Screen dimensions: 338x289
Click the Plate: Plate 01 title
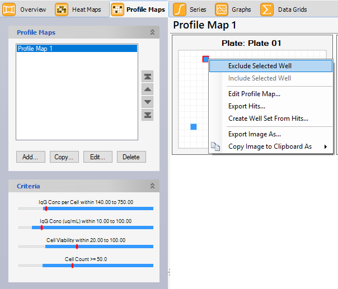point(251,43)
